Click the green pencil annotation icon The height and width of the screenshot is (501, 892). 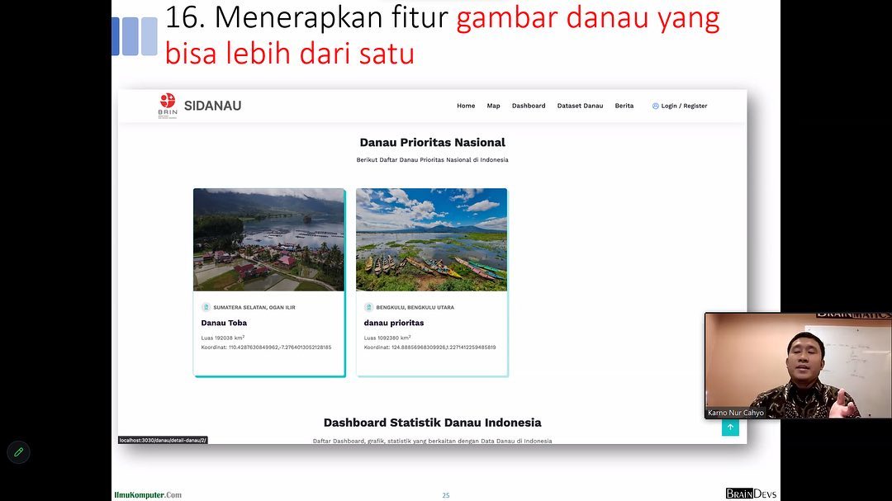point(18,452)
